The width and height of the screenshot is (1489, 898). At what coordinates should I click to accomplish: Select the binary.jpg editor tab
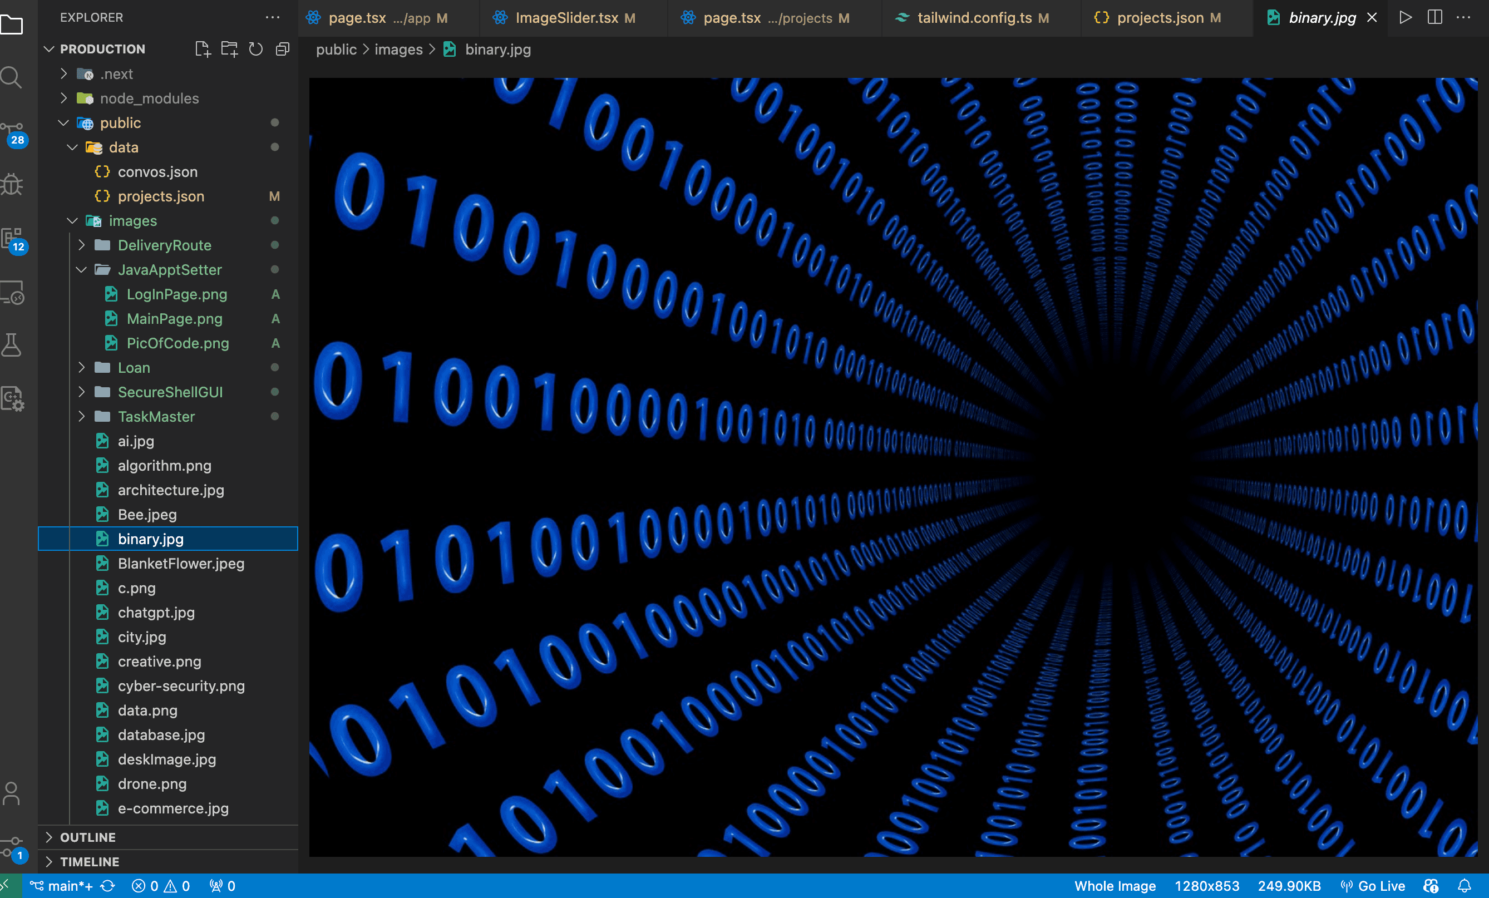pyautogui.click(x=1321, y=18)
